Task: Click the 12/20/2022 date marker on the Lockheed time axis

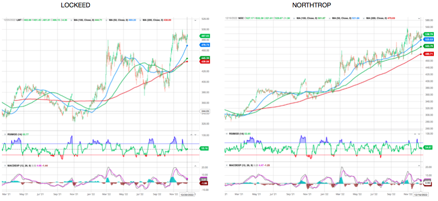Action: [187, 195]
